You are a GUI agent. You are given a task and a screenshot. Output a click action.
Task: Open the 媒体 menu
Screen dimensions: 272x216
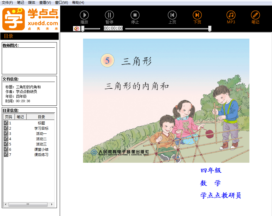point(32,3)
